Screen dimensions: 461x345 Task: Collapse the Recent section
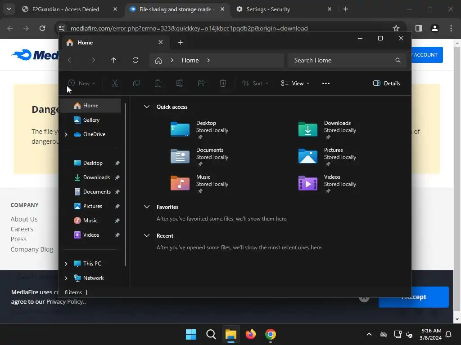[147, 235]
